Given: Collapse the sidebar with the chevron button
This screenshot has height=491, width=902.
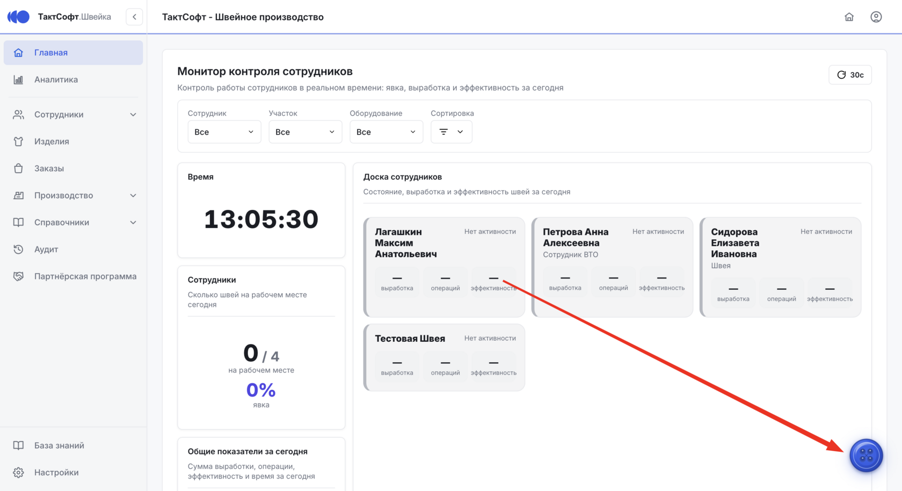Looking at the screenshot, I should pyautogui.click(x=134, y=17).
